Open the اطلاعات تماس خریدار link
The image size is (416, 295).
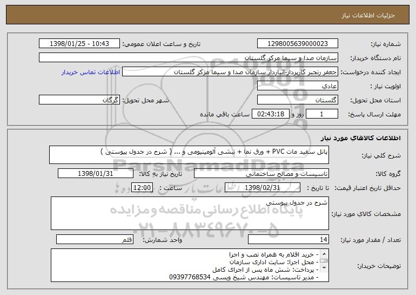point(91,73)
